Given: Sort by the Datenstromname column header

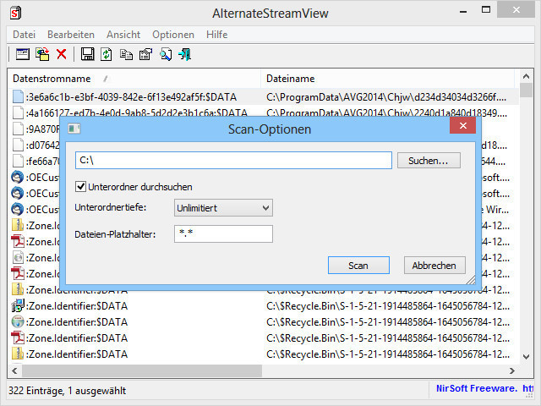Looking at the screenshot, I should point(134,79).
